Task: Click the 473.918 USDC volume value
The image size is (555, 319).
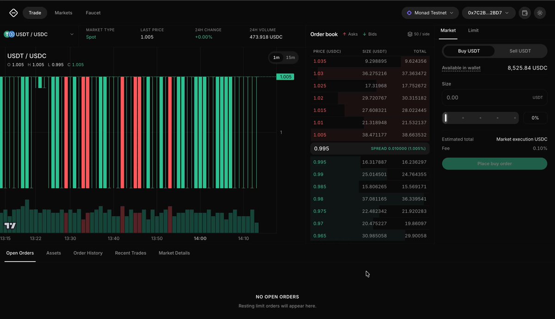Action: pyautogui.click(x=266, y=37)
